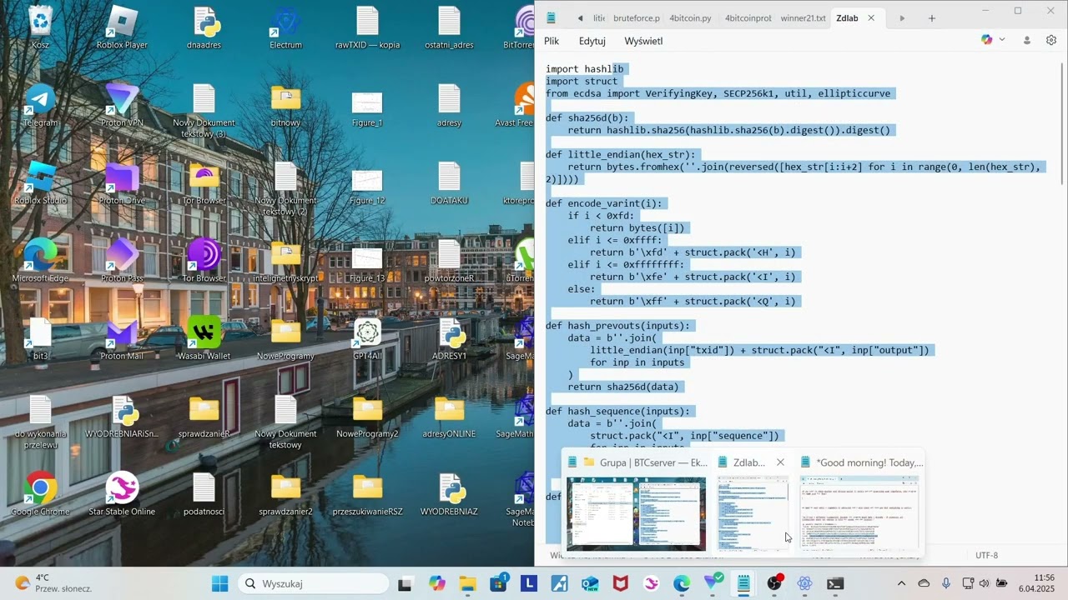Show hidden system tray icons chevron

pyautogui.click(x=901, y=583)
